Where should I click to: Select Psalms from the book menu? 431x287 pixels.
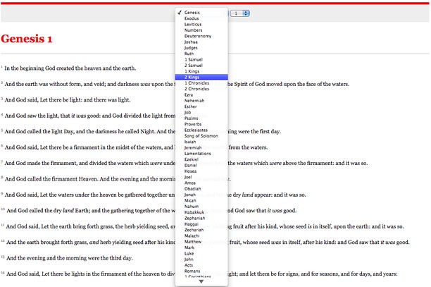click(x=201, y=118)
